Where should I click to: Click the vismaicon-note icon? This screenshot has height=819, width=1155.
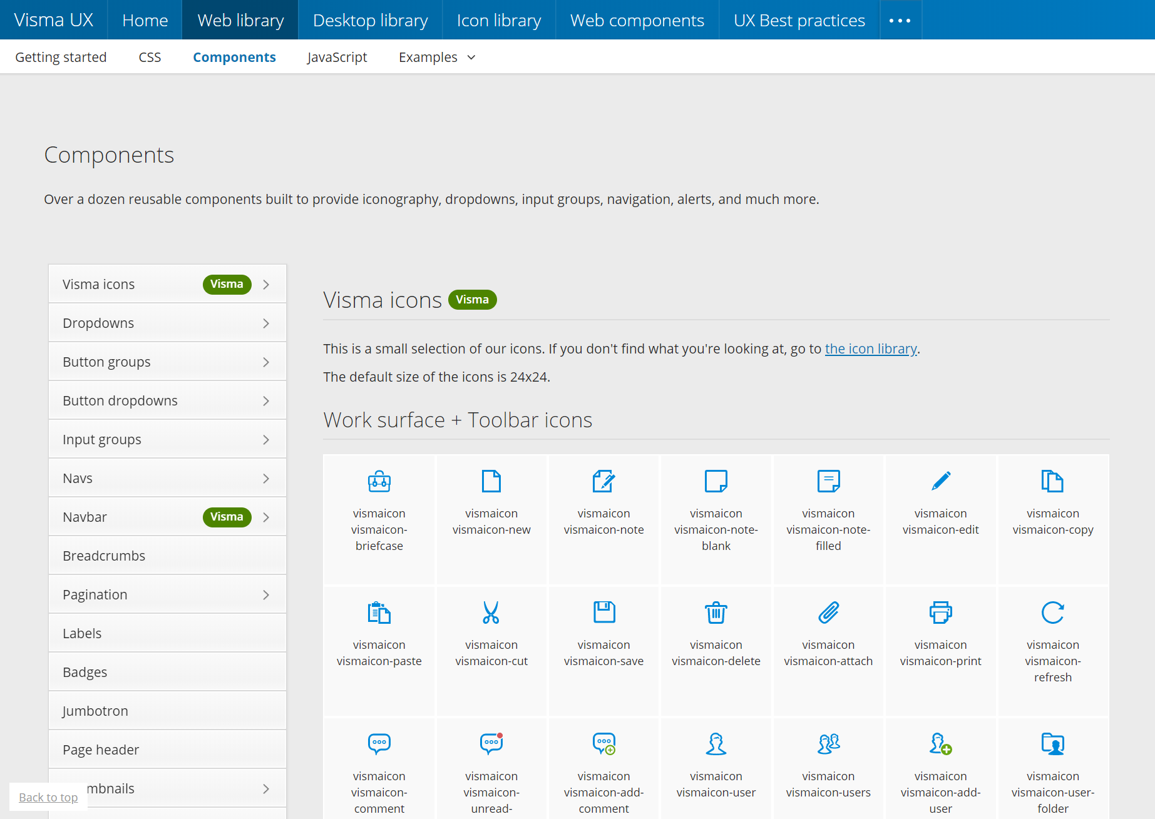point(604,481)
